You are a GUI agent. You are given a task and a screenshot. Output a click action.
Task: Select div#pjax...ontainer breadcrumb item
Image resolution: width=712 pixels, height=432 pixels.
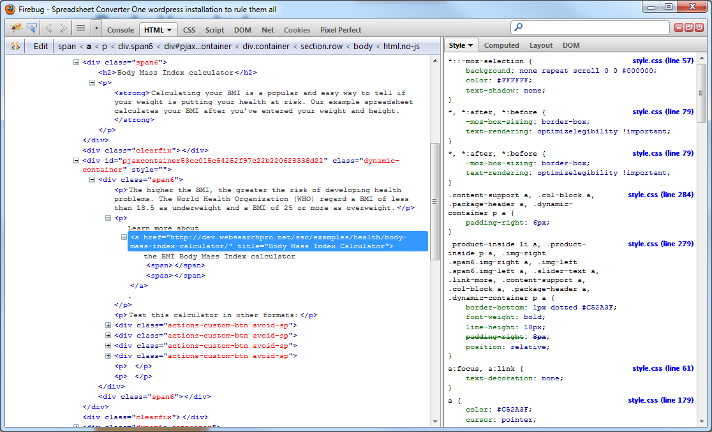tap(198, 47)
